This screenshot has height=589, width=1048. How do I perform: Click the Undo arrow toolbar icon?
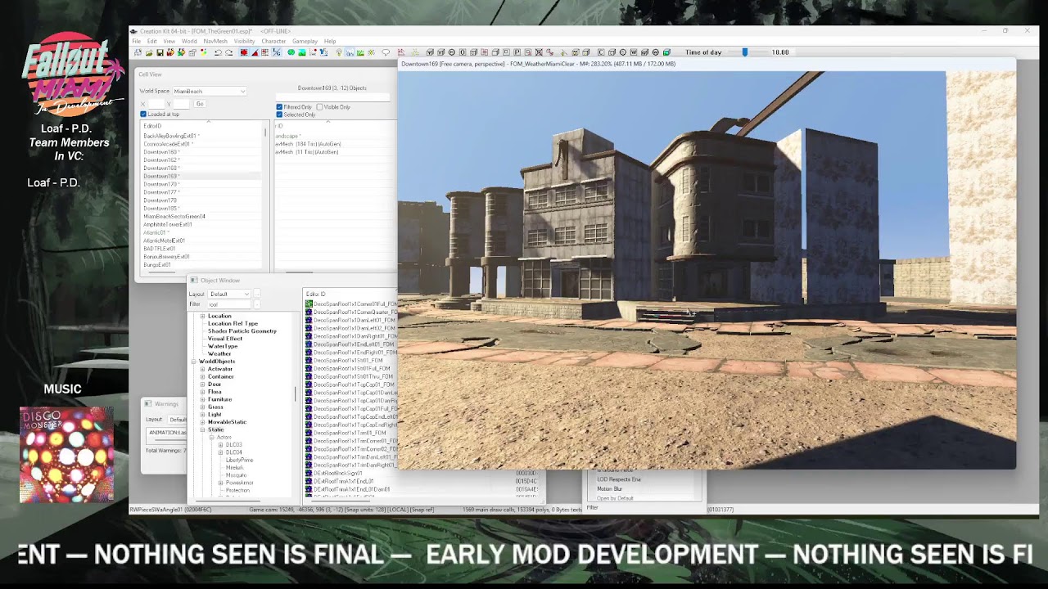pos(218,52)
